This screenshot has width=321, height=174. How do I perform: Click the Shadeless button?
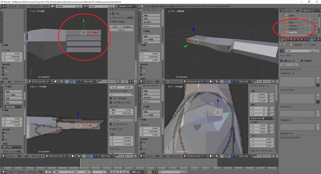pos(127,27)
